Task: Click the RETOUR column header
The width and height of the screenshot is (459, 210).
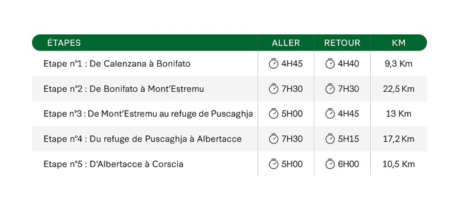Action: (x=342, y=43)
